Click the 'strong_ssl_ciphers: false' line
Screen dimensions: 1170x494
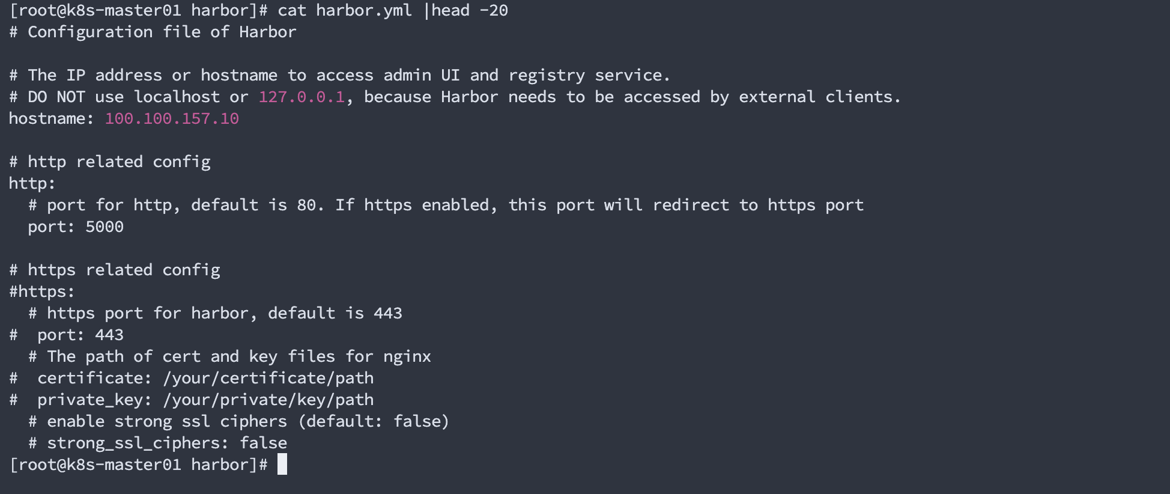tap(158, 443)
